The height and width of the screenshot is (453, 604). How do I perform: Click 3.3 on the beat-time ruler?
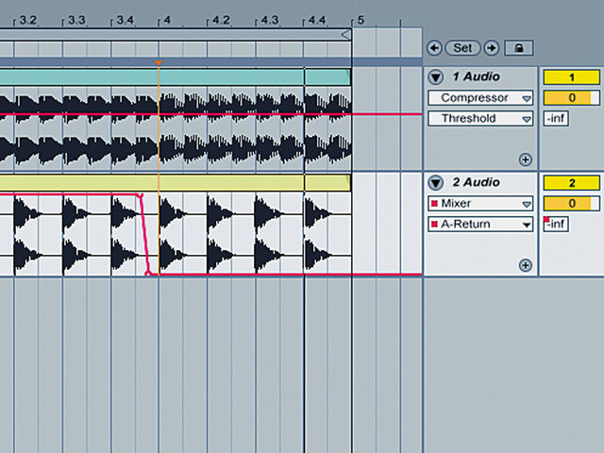76,21
